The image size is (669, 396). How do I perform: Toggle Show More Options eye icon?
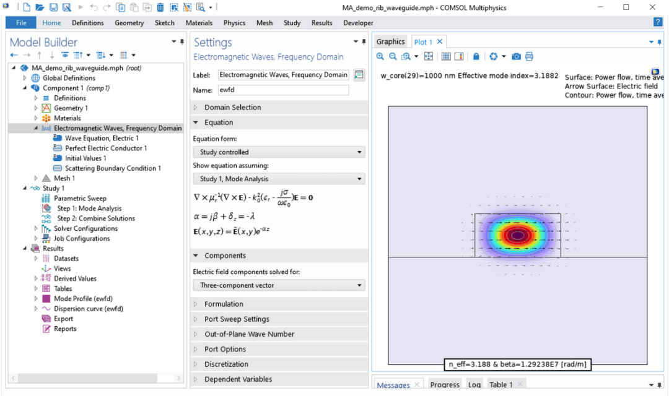[65, 55]
